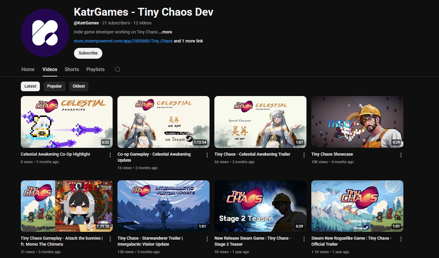Click the channel name KatrGames - Tiny Chaos Dev
The height and width of the screenshot is (258, 439).
144,12
